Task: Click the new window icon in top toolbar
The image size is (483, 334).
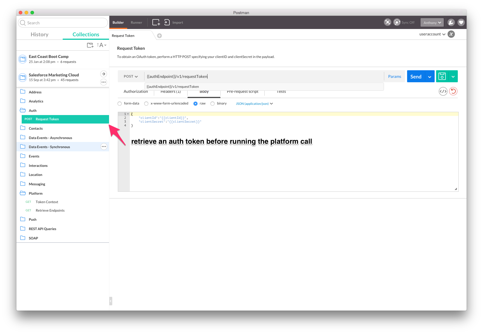Action: tap(156, 22)
